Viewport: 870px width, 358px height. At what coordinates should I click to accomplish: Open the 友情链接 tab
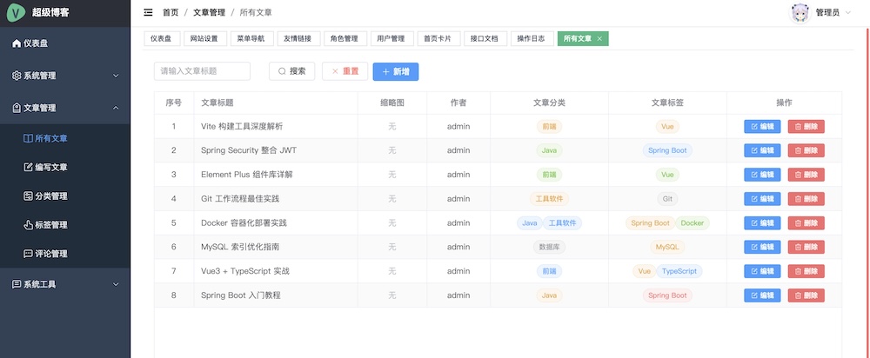click(298, 39)
